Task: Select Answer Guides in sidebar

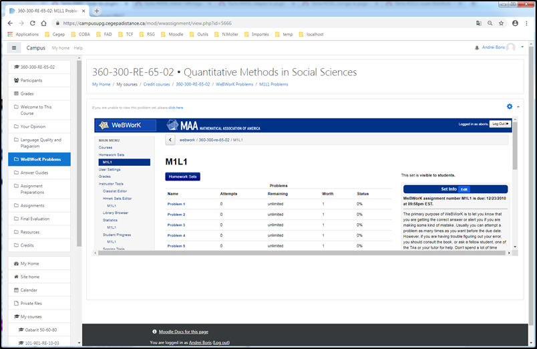Action: tap(35, 172)
